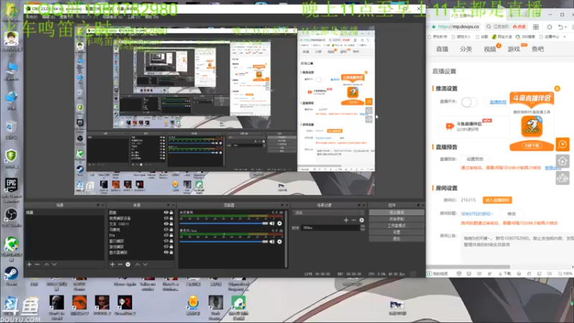Viewport: 574px width, 323px height.
Task: Open the scene transition 淡出 dropdown
Action: click(329, 212)
